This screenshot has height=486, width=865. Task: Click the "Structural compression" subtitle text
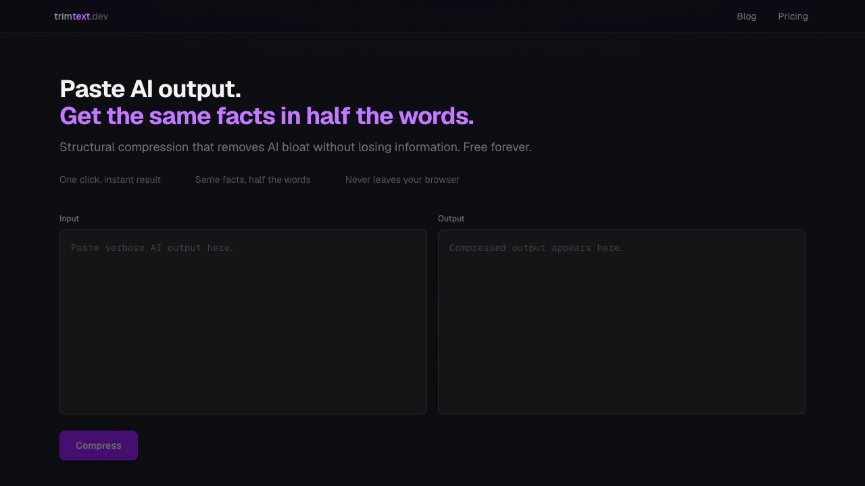(x=295, y=147)
